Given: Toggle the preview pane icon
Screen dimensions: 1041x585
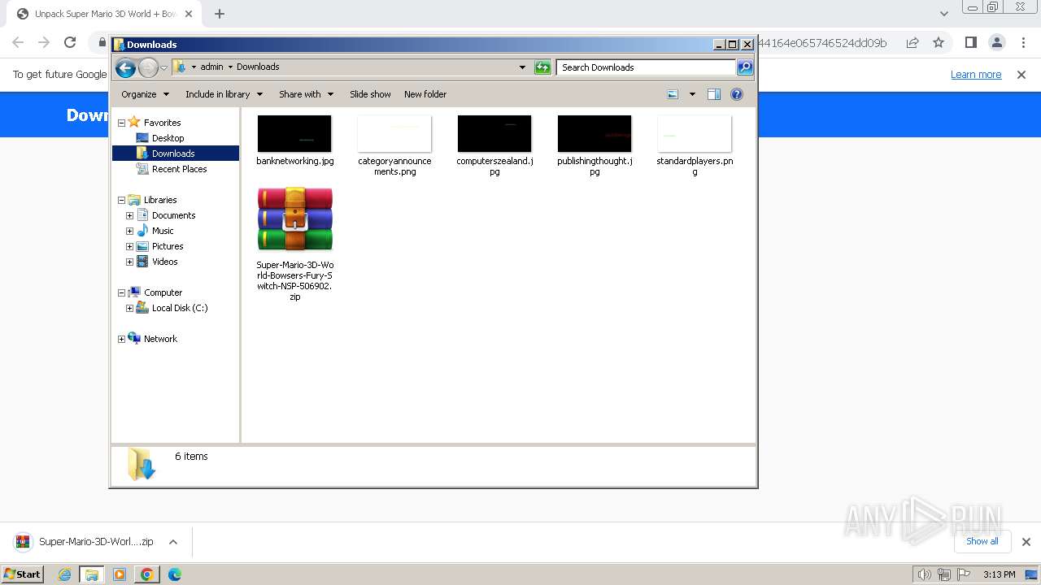Looking at the screenshot, I should (713, 94).
